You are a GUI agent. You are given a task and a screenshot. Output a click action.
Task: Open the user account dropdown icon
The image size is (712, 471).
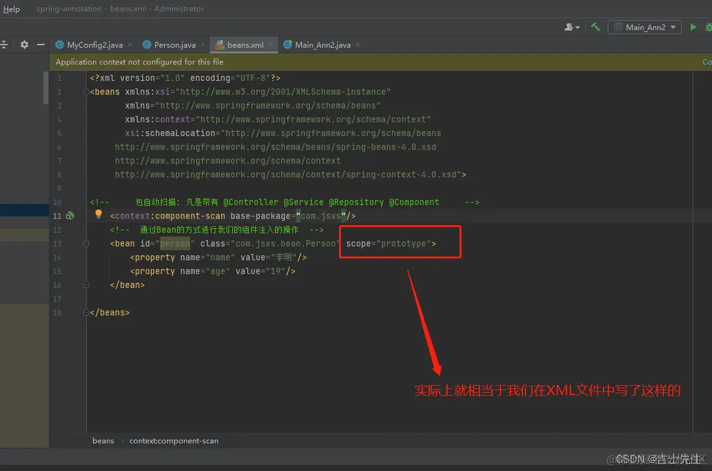pos(572,27)
